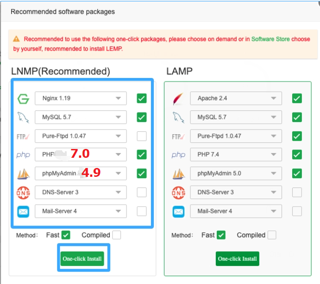The image size is (320, 284).
Task: Open LAMP MySQL 5.7 version dropdown
Action: point(236,117)
